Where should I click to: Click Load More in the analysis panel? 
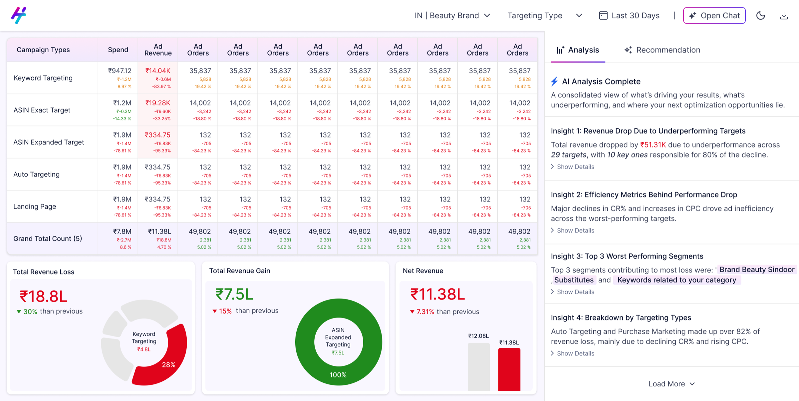pos(671,384)
